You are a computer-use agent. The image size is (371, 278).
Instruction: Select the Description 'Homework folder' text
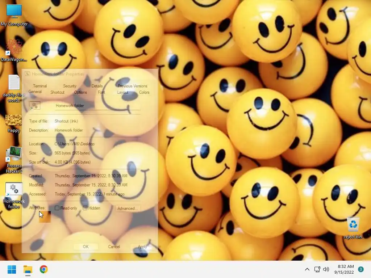(x=69, y=130)
